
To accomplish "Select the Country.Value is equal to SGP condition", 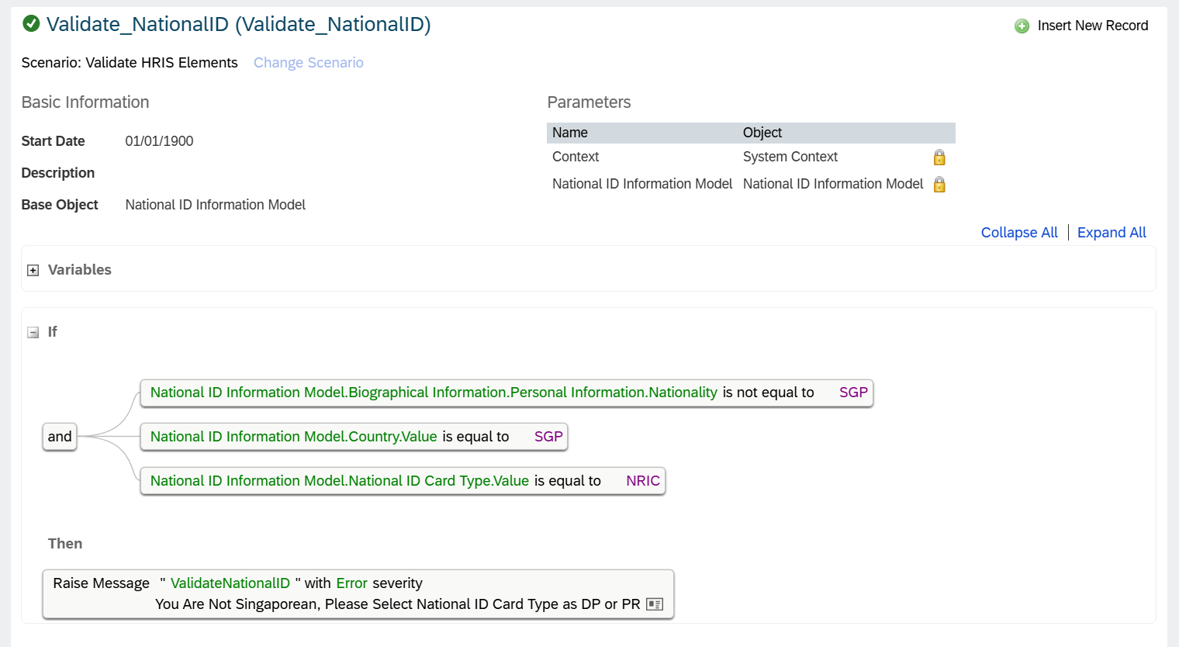I will click(354, 437).
